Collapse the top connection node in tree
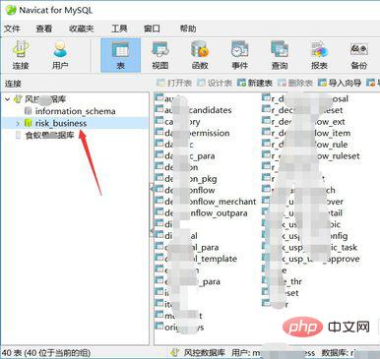This screenshot has width=380, height=359. [8, 99]
